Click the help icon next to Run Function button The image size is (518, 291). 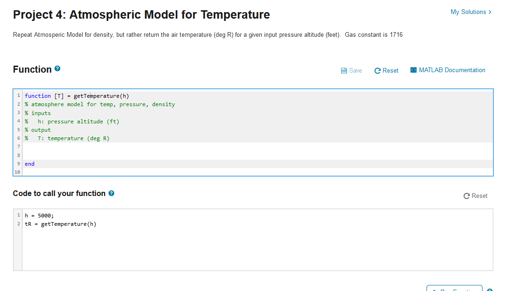coord(490,290)
